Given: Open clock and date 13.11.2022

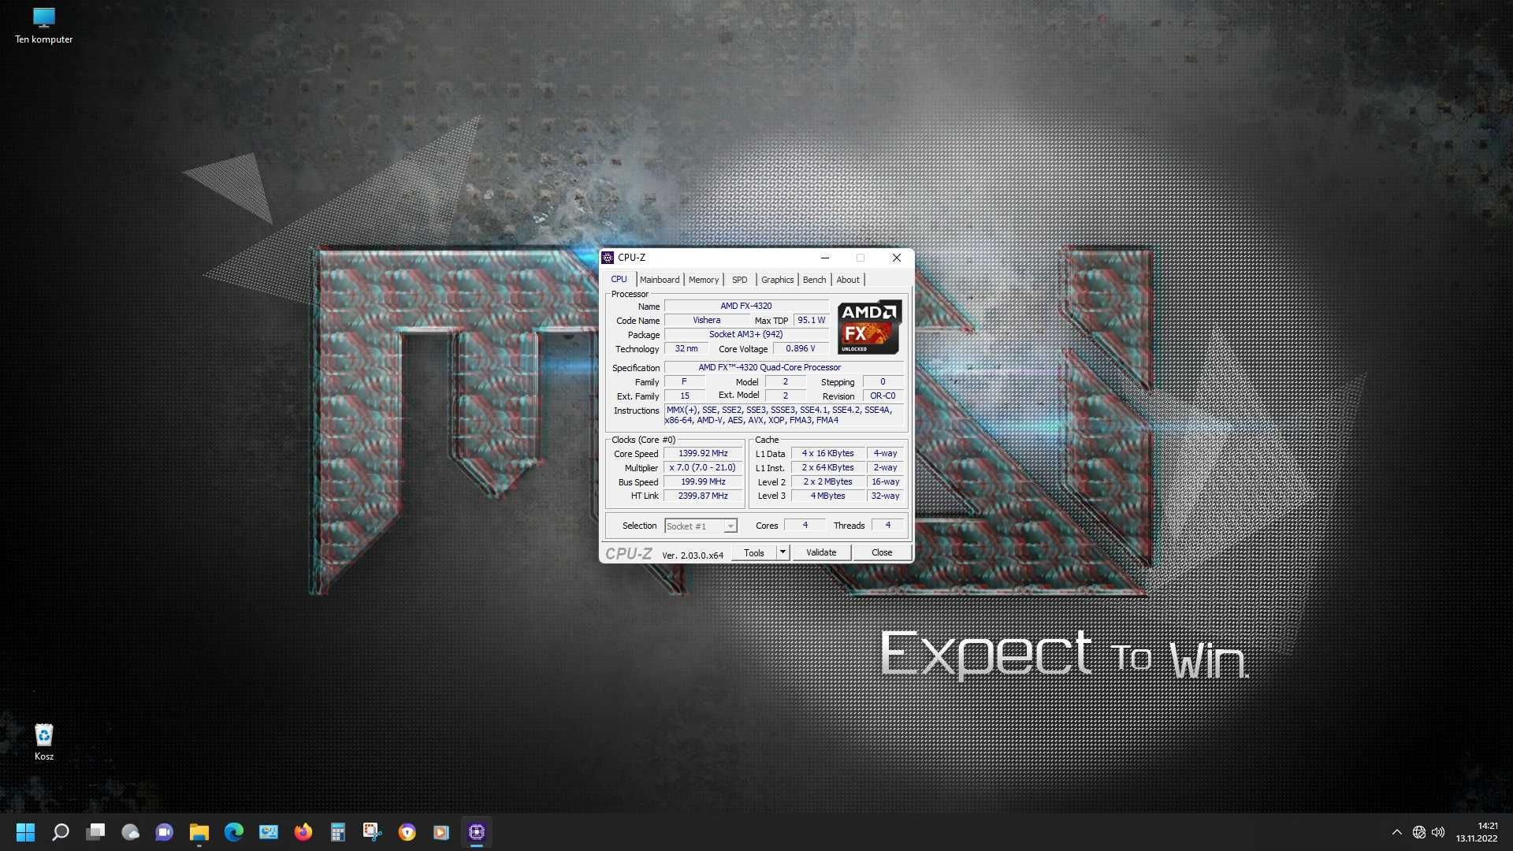Looking at the screenshot, I should (x=1477, y=832).
